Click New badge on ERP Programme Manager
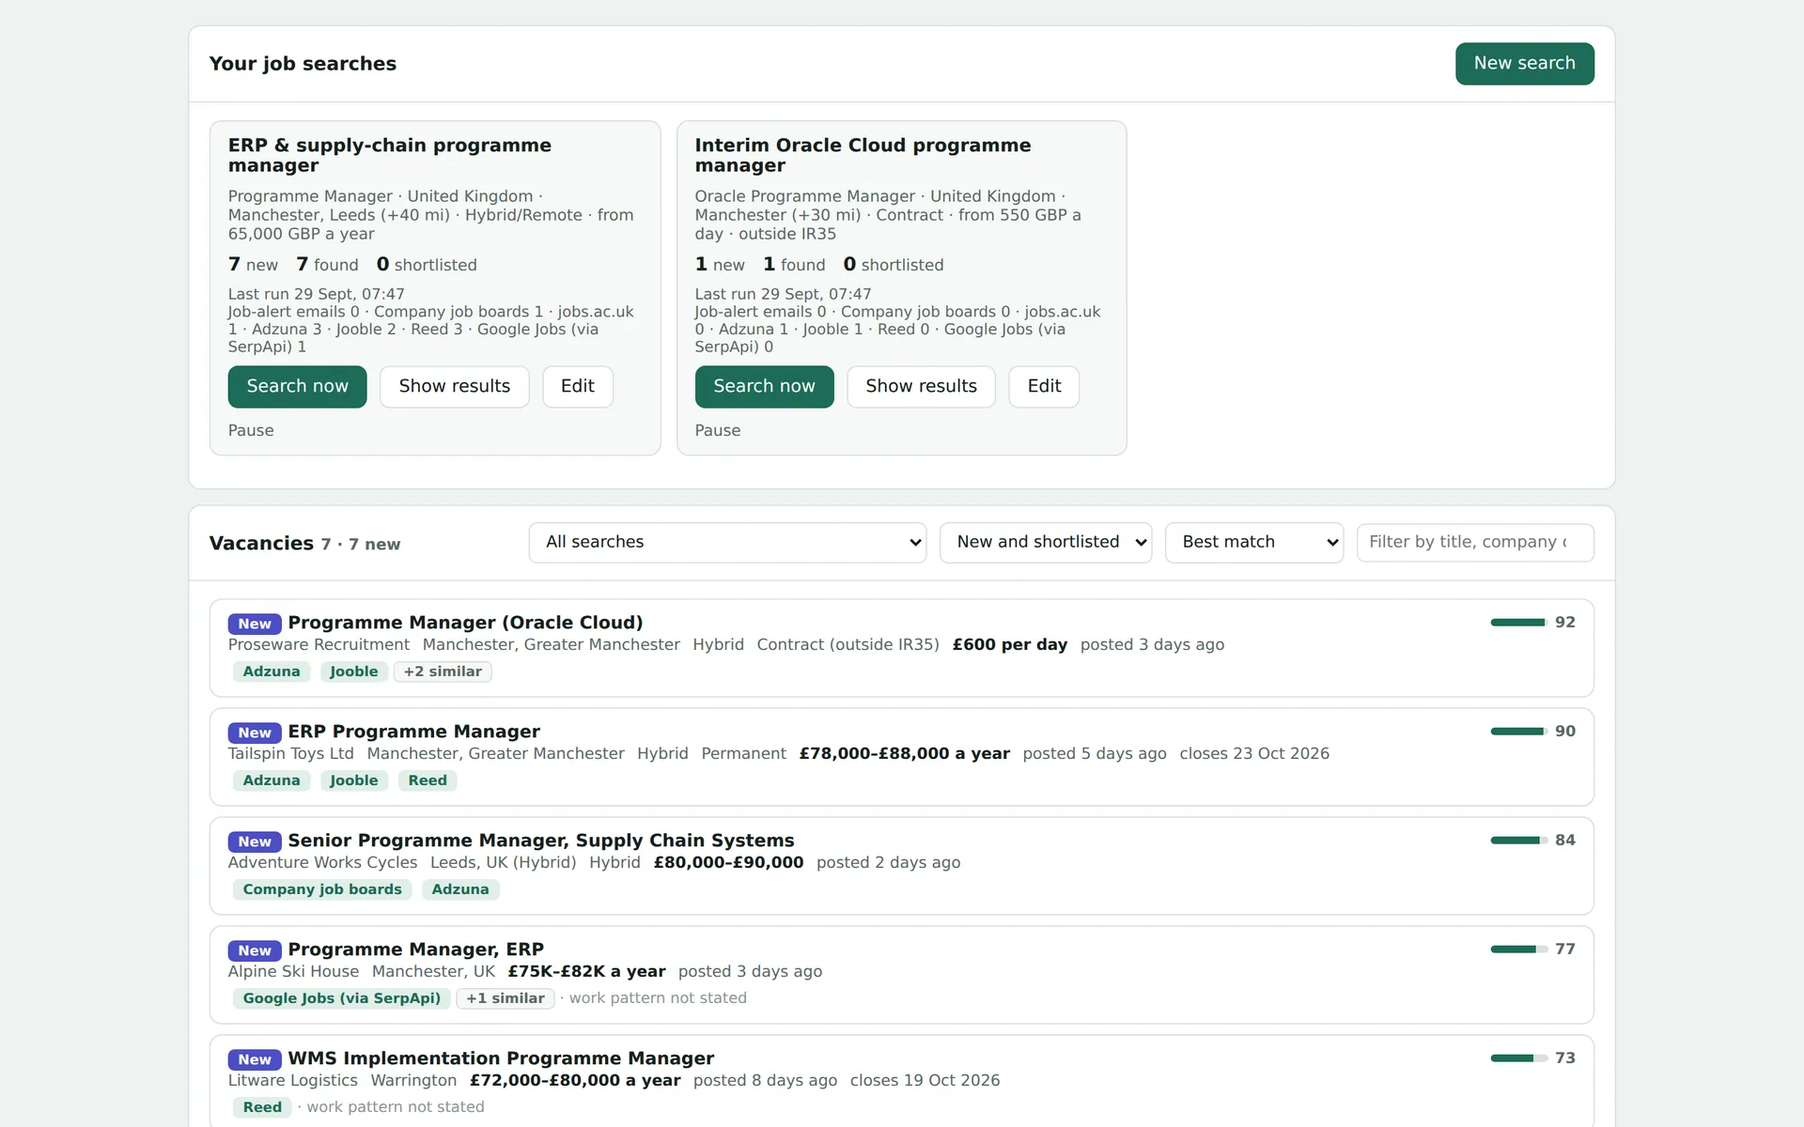The width and height of the screenshot is (1804, 1127). (255, 733)
